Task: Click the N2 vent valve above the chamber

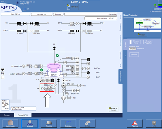Action: coord(54,48)
